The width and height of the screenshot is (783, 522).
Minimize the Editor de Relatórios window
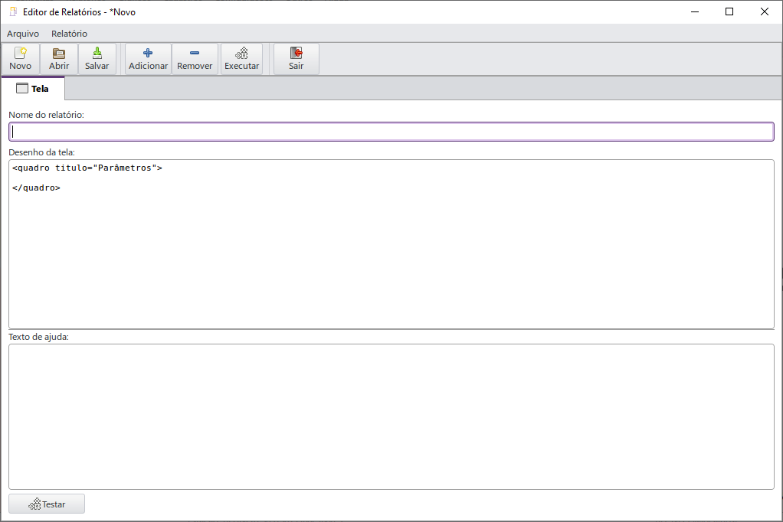tap(695, 11)
